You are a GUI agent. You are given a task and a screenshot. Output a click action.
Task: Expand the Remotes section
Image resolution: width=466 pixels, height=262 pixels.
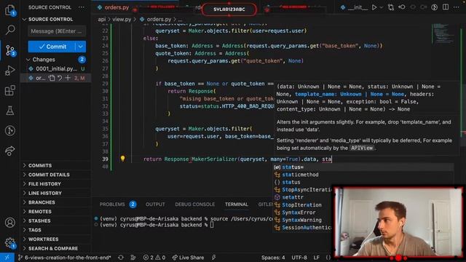[40, 212]
